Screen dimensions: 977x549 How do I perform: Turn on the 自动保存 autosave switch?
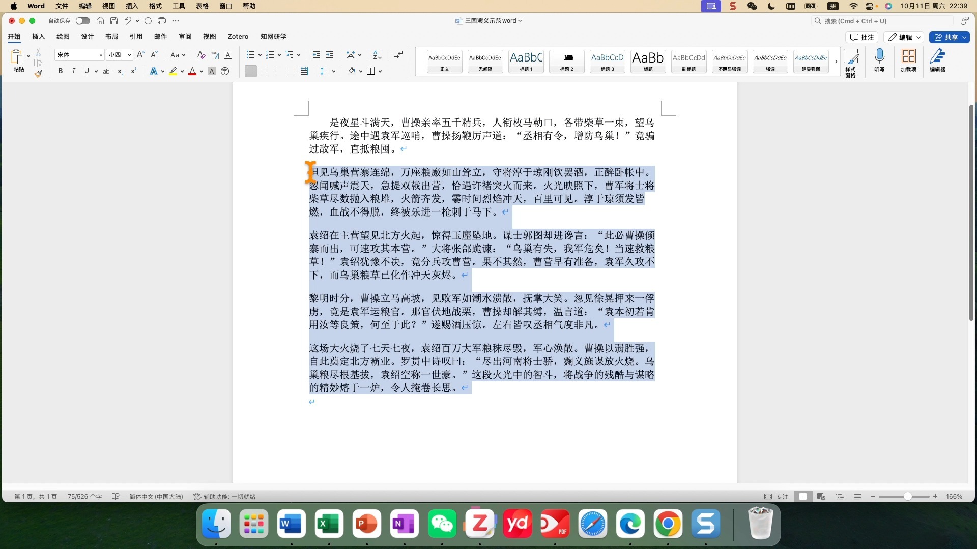click(82, 21)
